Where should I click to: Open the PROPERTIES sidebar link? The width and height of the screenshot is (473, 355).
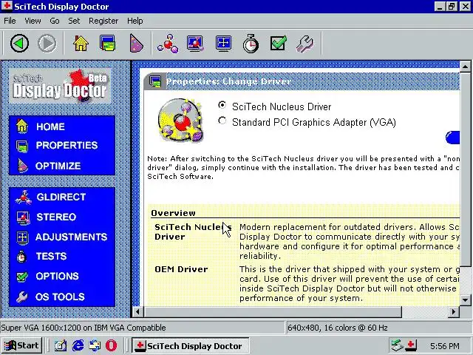(67, 146)
